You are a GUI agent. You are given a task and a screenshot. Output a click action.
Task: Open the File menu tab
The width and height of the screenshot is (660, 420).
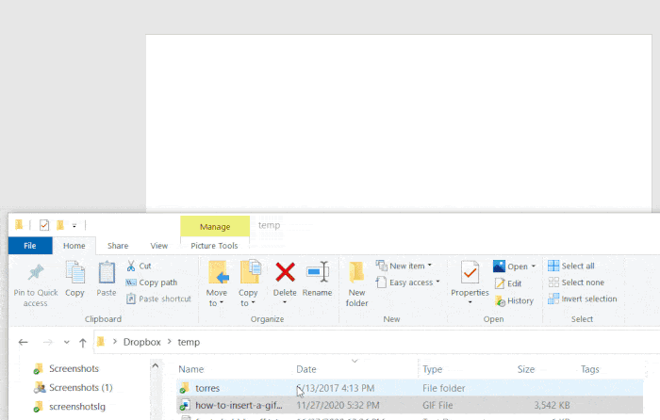pos(30,246)
